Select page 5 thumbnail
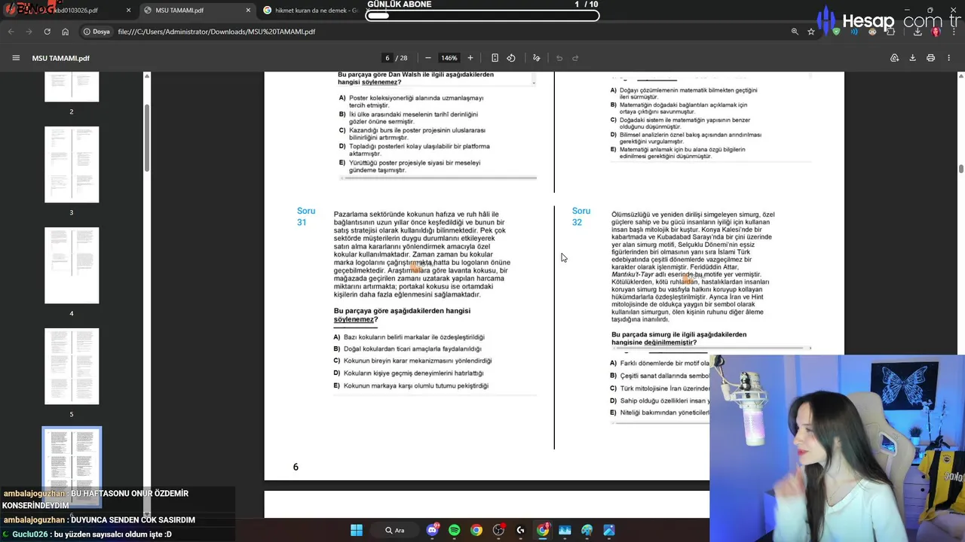This screenshot has width=965, height=542. 72,366
